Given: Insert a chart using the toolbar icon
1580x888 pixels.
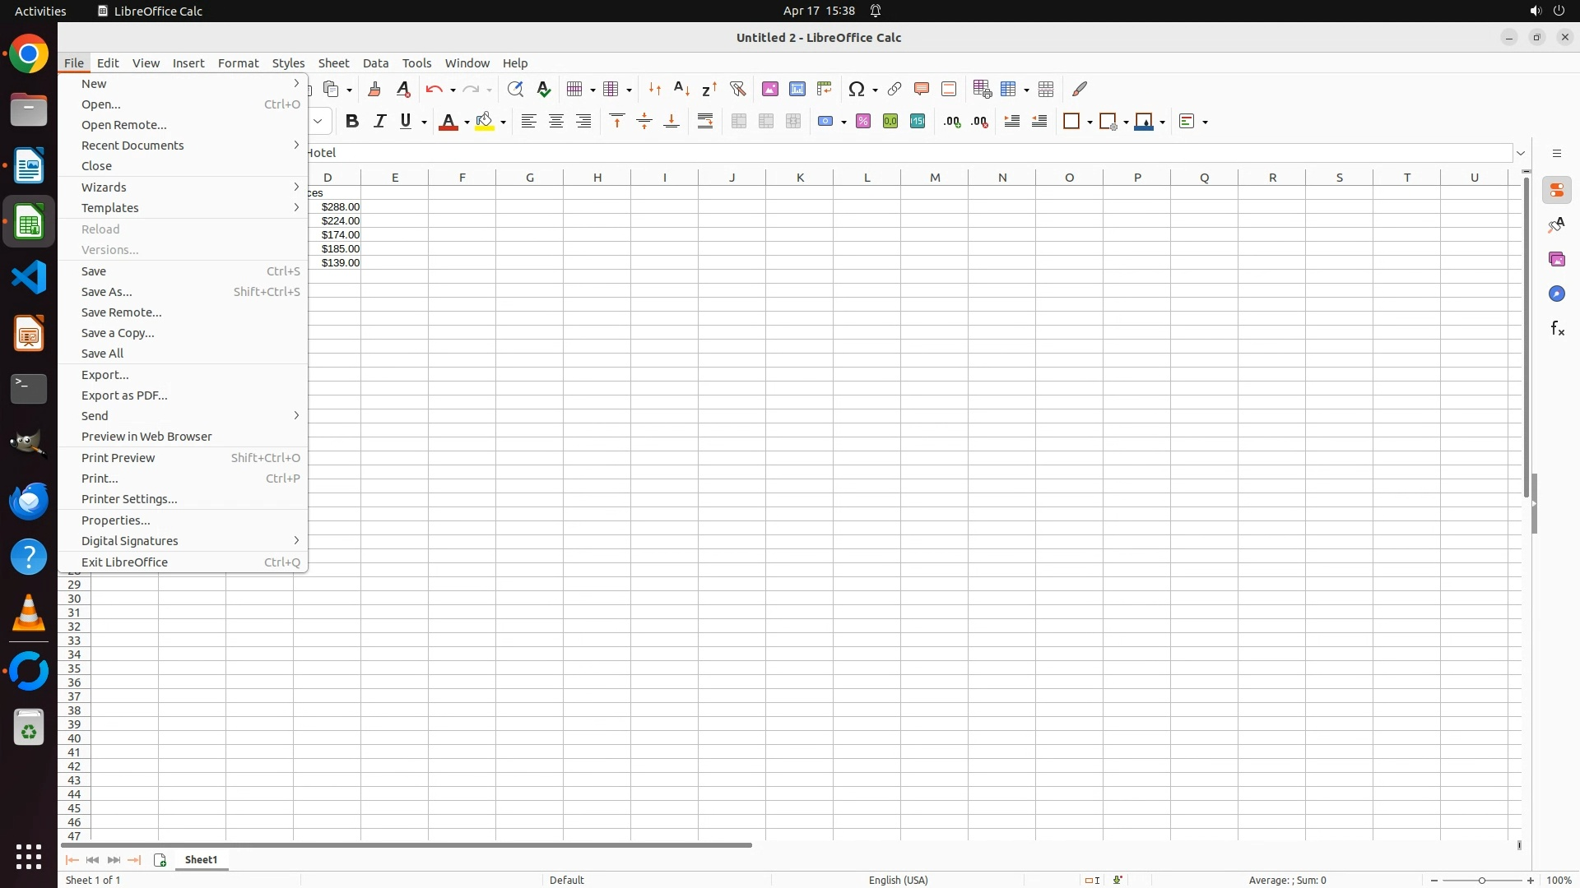Looking at the screenshot, I should coord(797,89).
